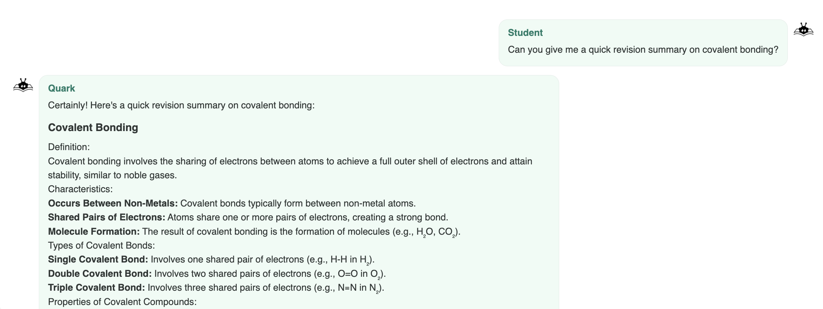
Task: Click the "Shared Pairs of Electrons:" bold text
Action: pyautogui.click(x=107, y=217)
